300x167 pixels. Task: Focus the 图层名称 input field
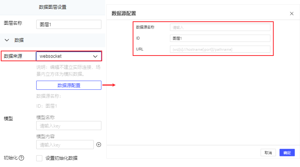(69, 24)
